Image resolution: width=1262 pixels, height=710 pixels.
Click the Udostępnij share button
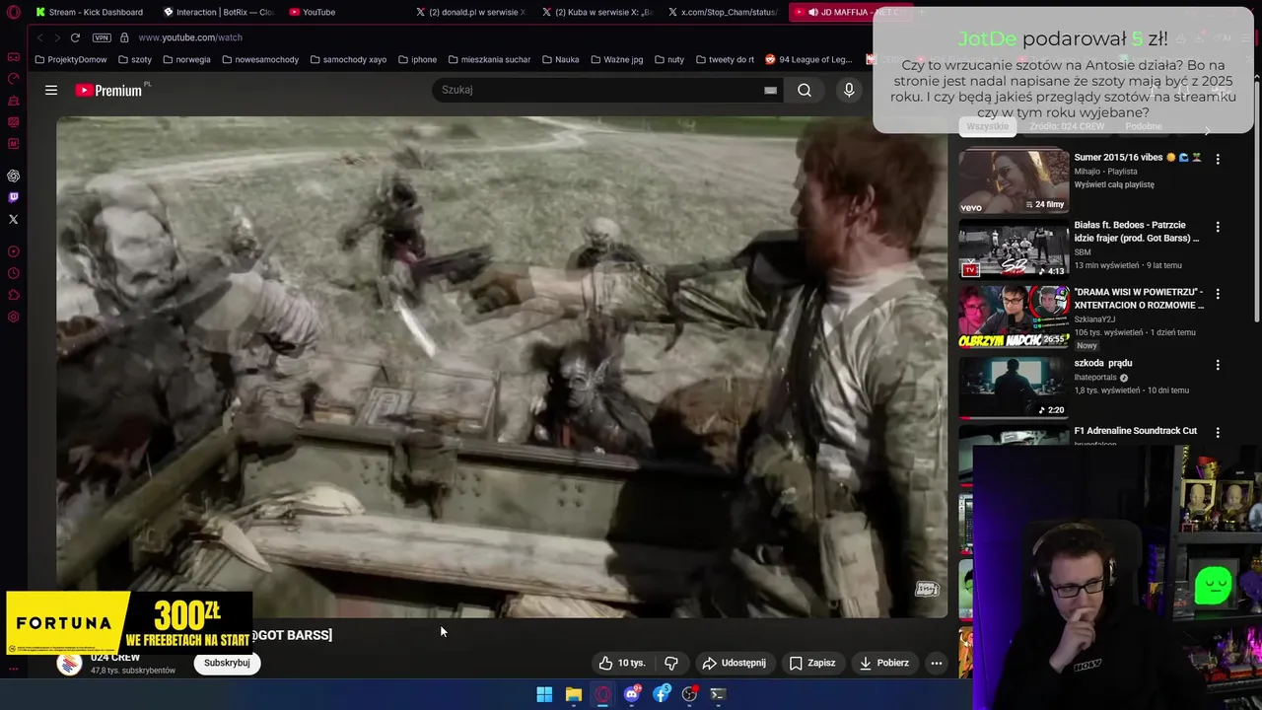tap(734, 663)
